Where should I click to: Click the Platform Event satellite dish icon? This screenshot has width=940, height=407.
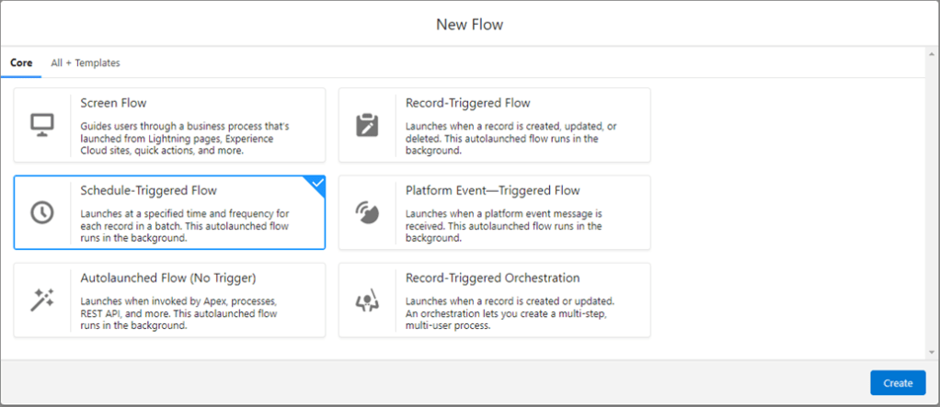367,212
